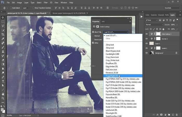182x117 pixels.
Task: Select the Hand tool
Action: point(3,94)
